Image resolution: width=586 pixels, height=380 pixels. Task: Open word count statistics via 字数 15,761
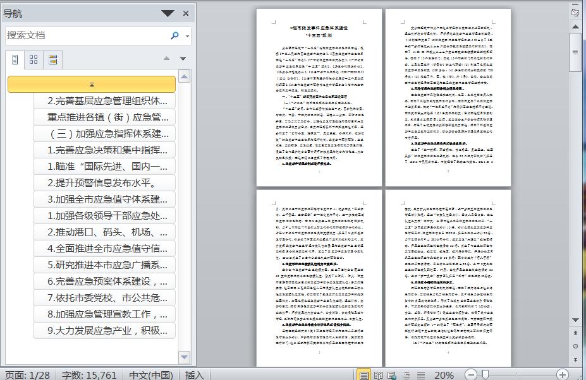(x=89, y=374)
